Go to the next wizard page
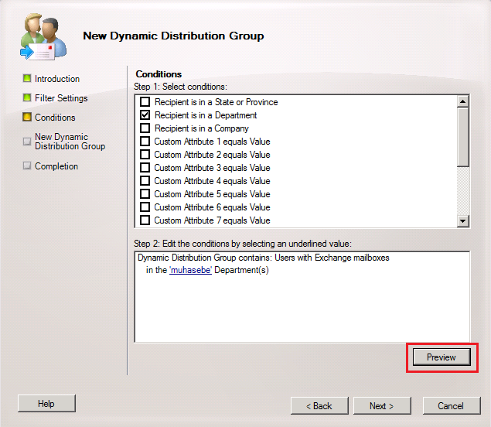 [382, 405]
